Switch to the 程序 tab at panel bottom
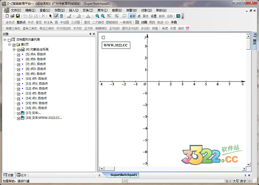The image size is (259, 185). (22, 175)
